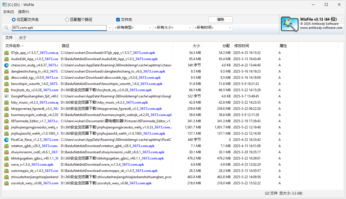Click the APK icon for zhiwudazhanjiangshizajiaobanzl

pyautogui.click(x=7, y=177)
